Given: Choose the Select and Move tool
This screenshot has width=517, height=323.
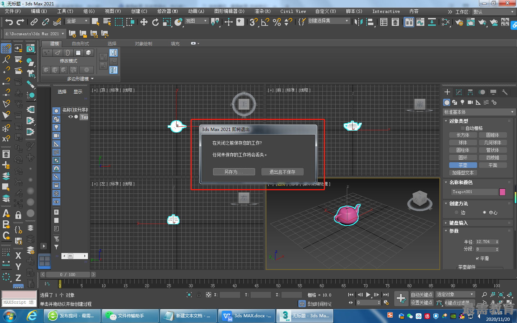Looking at the screenshot, I should coord(144,22).
